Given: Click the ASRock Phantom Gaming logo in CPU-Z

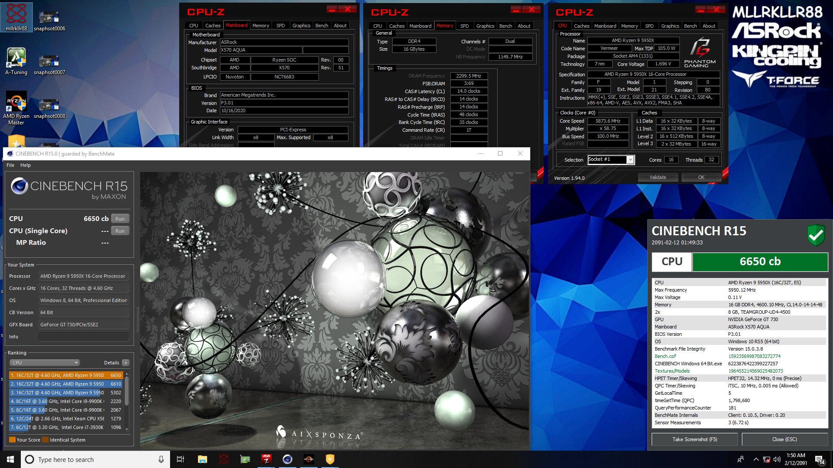Looking at the screenshot, I should pyautogui.click(x=700, y=52).
